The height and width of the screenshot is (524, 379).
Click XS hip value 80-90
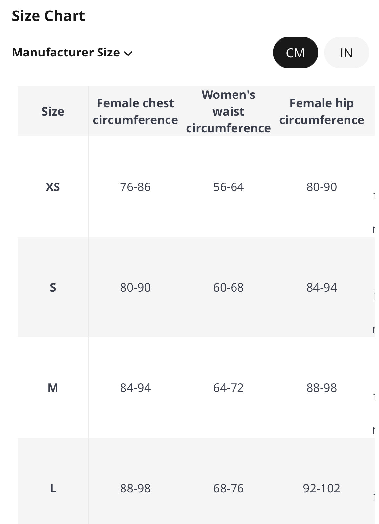322,187
